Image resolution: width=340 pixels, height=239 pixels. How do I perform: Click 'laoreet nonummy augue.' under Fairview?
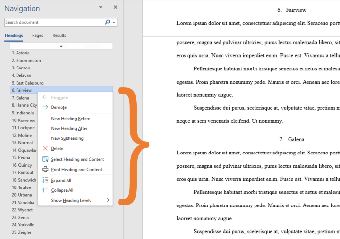coord(204,95)
